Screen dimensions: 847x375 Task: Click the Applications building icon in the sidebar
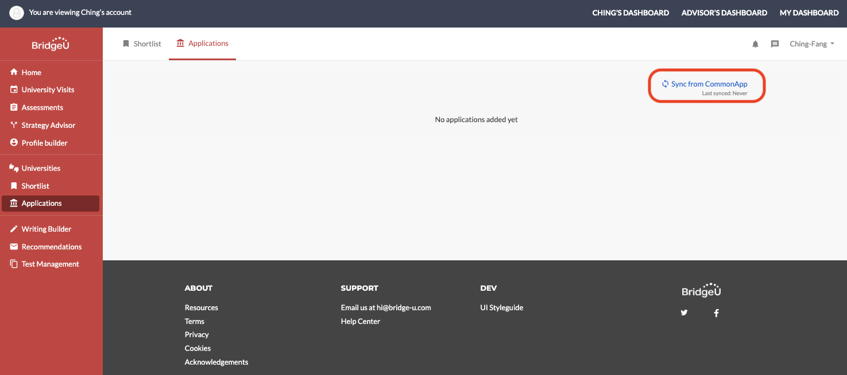(x=14, y=203)
